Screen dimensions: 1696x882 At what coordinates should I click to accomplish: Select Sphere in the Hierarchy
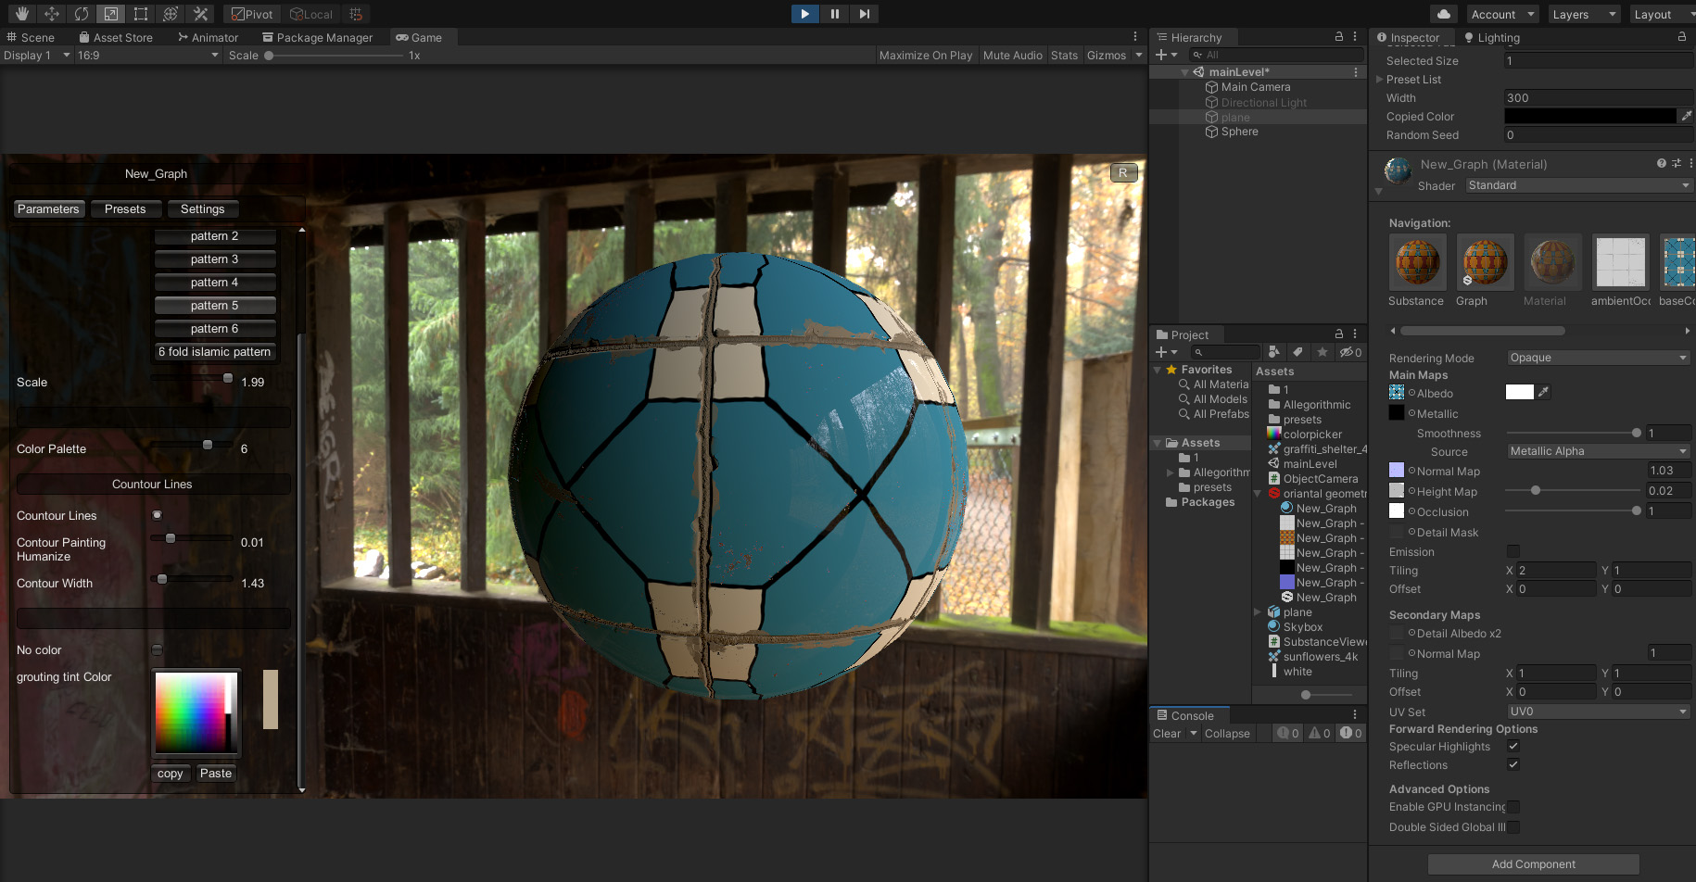click(1239, 132)
